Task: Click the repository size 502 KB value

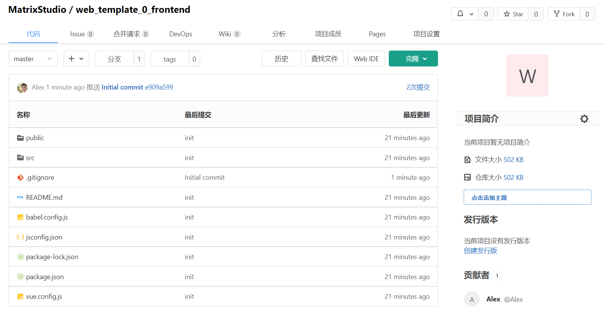Action: pos(513,177)
